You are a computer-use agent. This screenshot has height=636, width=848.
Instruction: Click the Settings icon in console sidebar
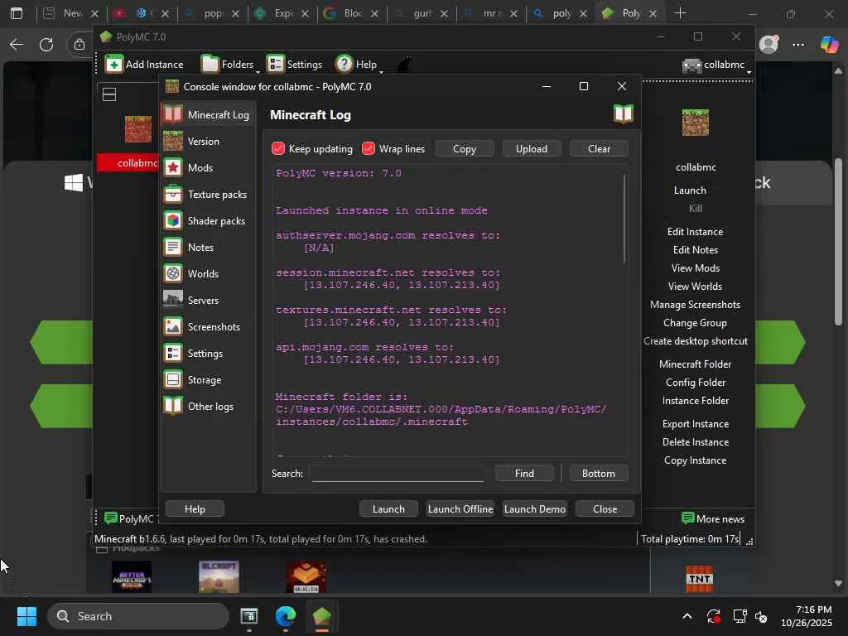[x=173, y=353]
